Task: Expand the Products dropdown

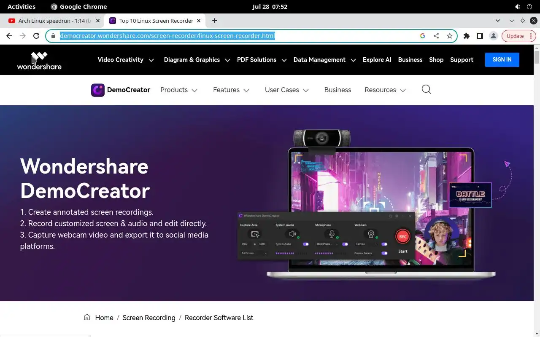Action: 179,90
